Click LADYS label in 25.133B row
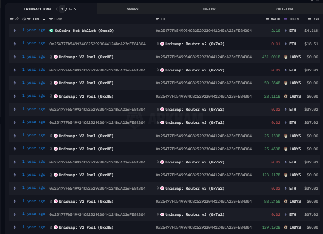 coord(295,136)
